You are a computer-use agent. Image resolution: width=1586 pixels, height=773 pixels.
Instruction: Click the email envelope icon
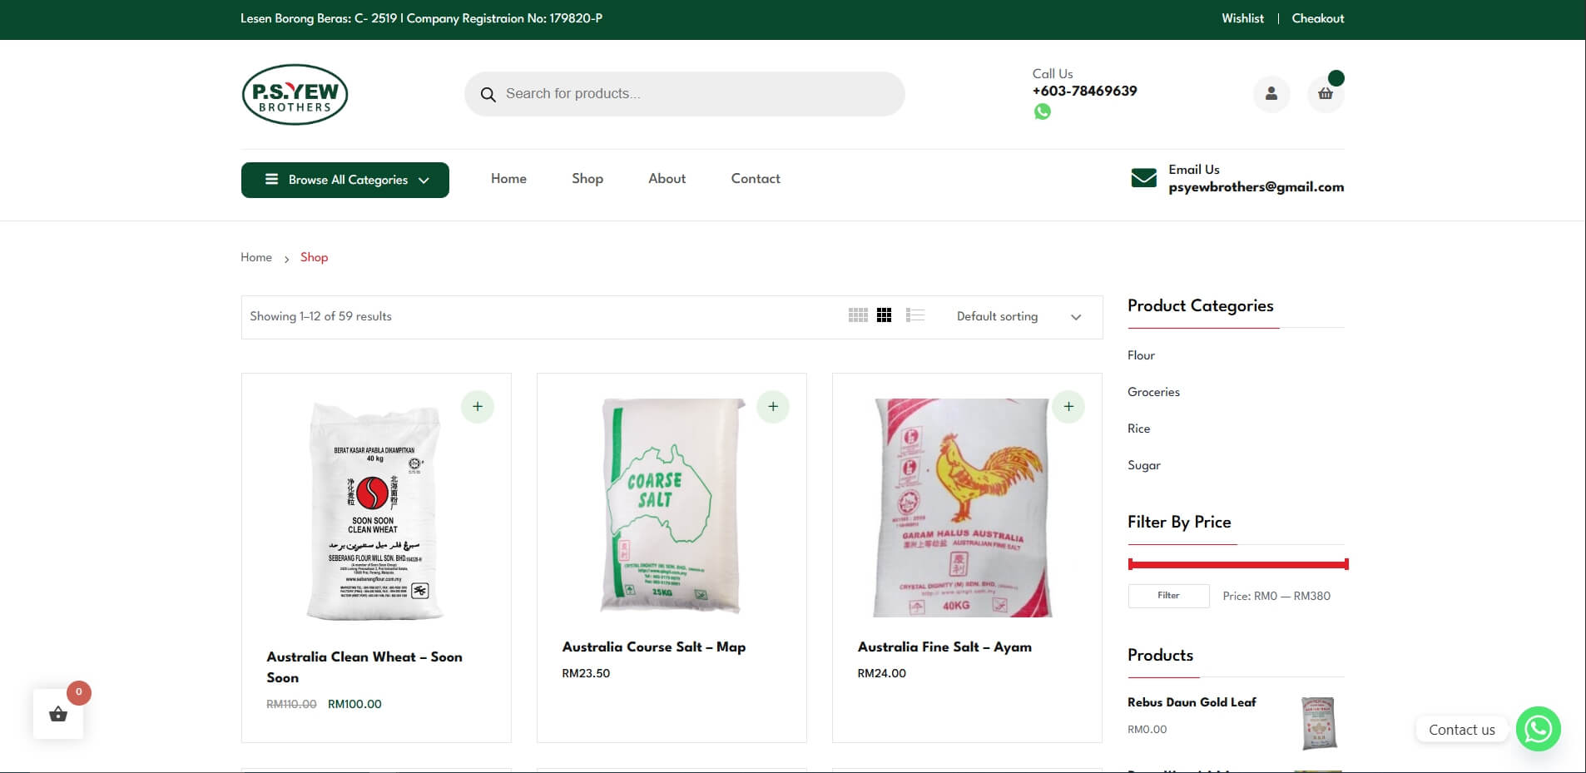1143,178
